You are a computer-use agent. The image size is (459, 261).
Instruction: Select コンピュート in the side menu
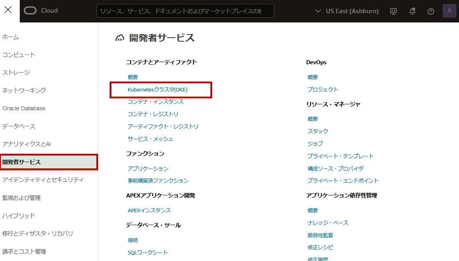pos(19,55)
